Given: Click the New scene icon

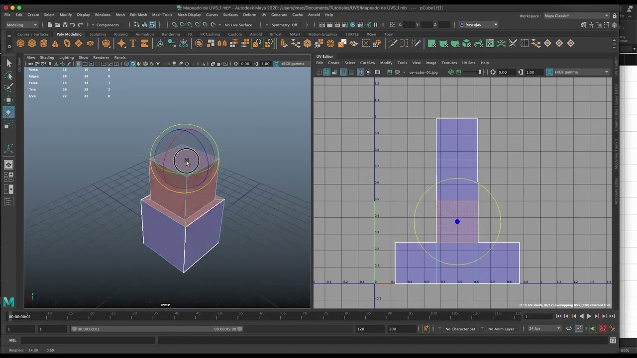Looking at the screenshot, I should [51, 24].
